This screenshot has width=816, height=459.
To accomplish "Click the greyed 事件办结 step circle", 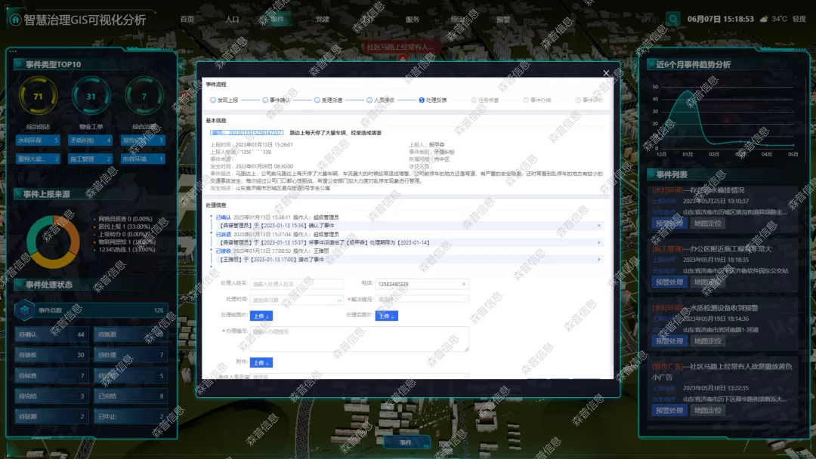I will pyautogui.click(x=526, y=100).
